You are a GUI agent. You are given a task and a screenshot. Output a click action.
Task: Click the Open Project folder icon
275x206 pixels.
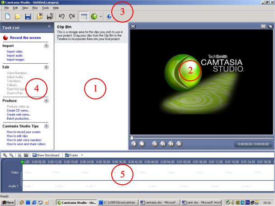click(x=18, y=16)
